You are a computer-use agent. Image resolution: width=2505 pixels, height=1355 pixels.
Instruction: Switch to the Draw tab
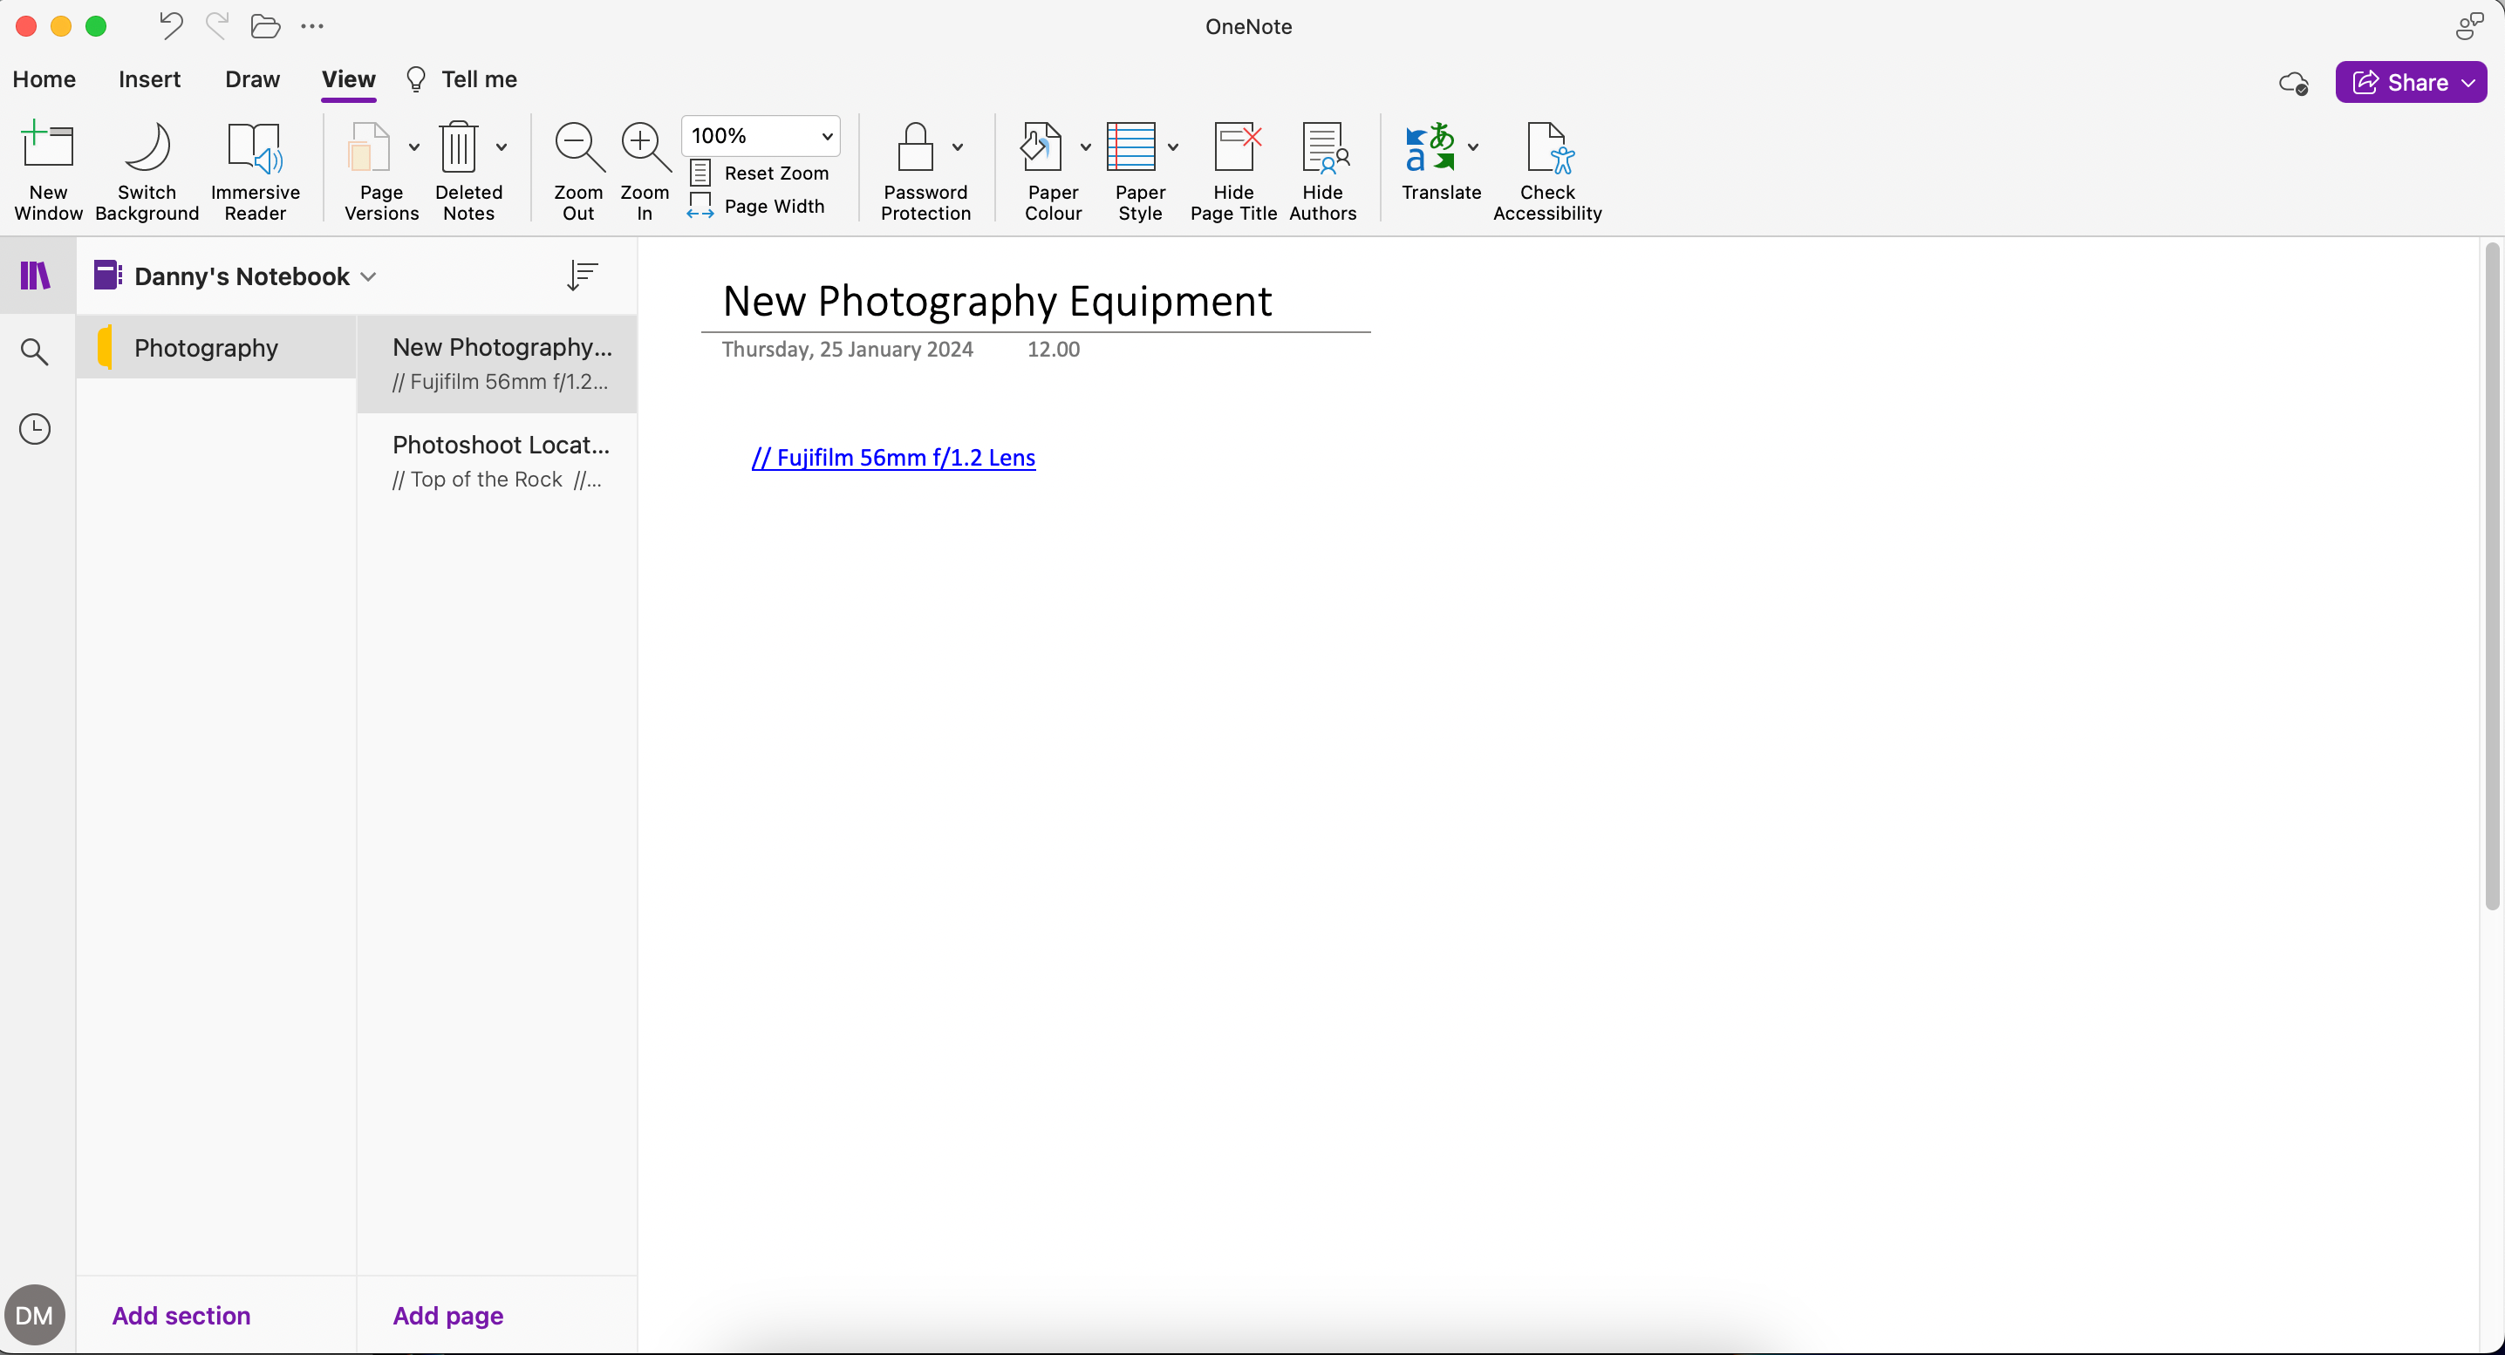click(x=252, y=79)
